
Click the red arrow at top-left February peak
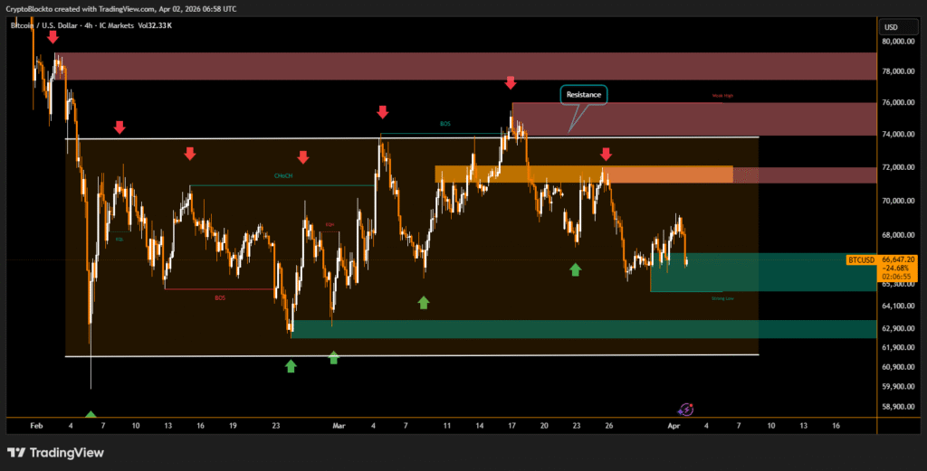coord(53,37)
